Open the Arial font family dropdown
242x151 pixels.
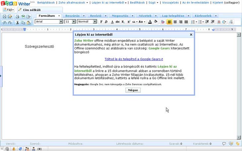[x=49, y=22]
